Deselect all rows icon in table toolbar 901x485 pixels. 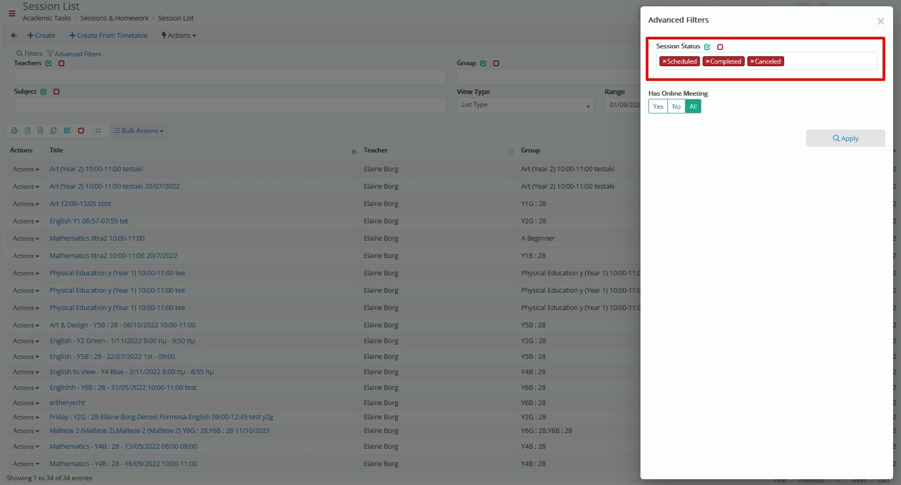pyautogui.click(x=81, y=131)
